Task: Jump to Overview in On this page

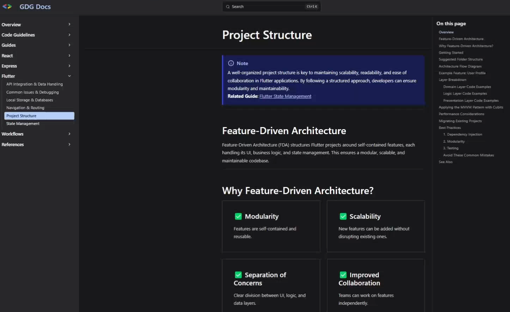Action: (x=446, y=32)
